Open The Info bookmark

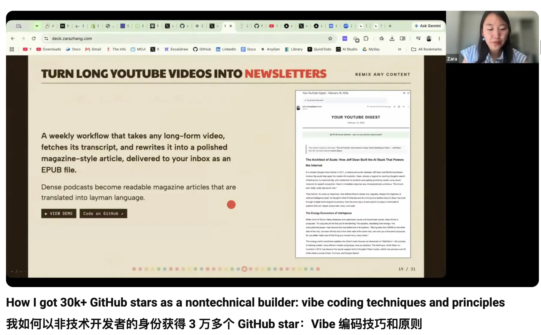116,49
